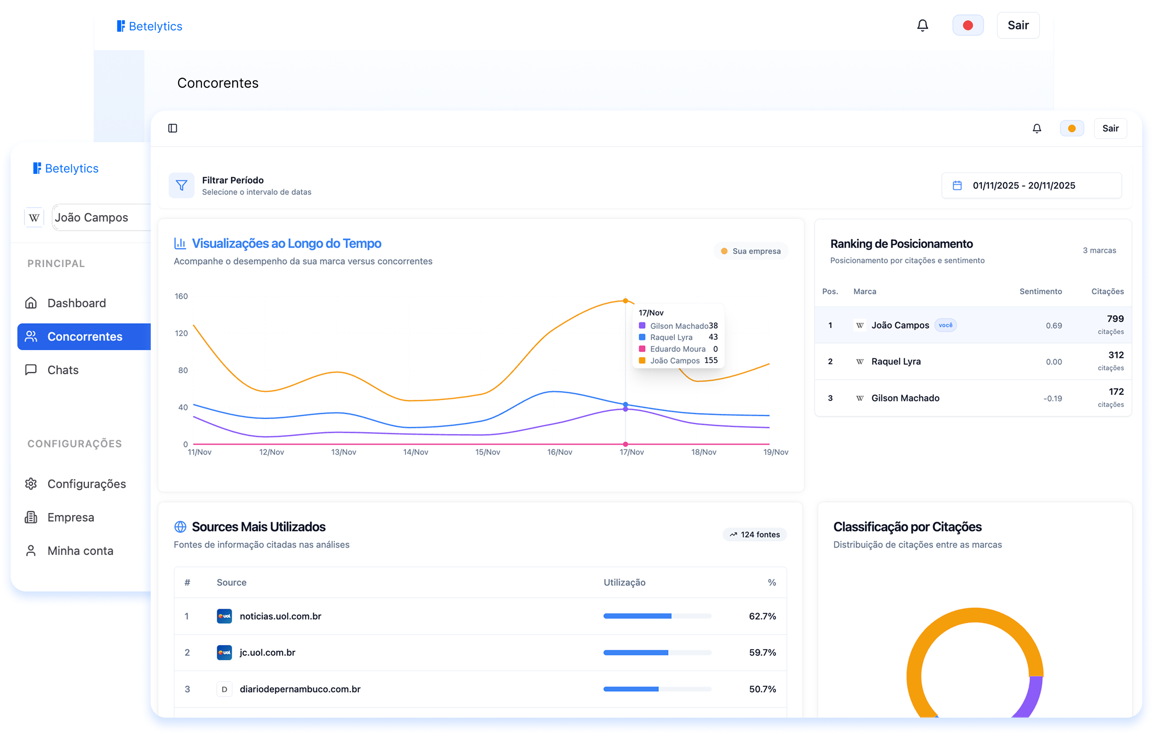
Task: Click the Sair button
Action: (x=1111, y=128)
